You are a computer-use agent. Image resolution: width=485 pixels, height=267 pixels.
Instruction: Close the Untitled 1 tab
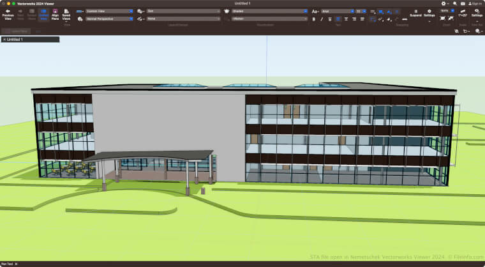(x=4, y=40)
